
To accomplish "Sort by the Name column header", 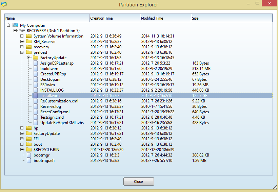I will [47, 18].
